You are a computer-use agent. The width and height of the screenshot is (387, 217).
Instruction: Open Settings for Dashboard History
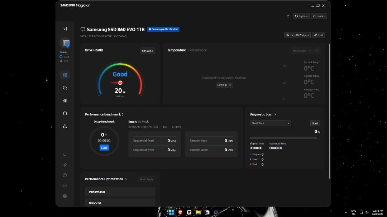point(224,85)
